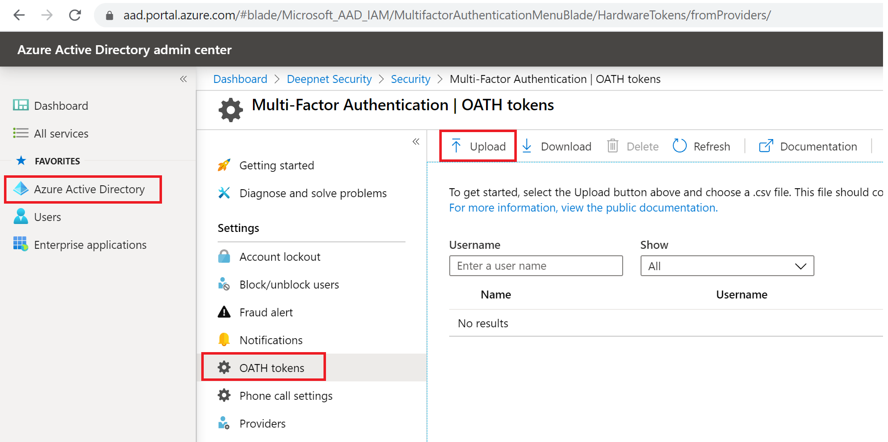
Task: Select the Fraud alert warning icon
Action: pos(224,312)
